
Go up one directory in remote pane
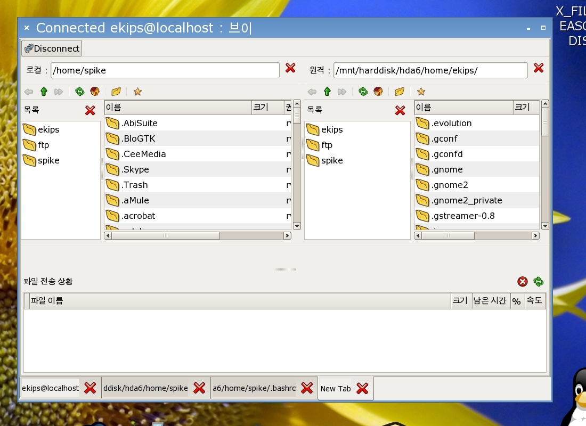(x=327, y=92)
